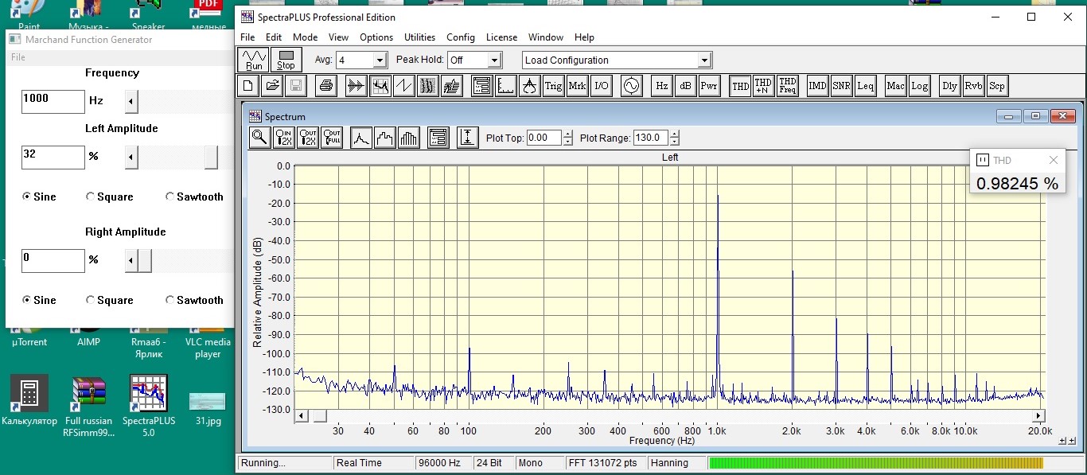Screen dimensions: 1087x475
Task: Open the Scaling (axis ruler) icon
Action: pos(505,86)
